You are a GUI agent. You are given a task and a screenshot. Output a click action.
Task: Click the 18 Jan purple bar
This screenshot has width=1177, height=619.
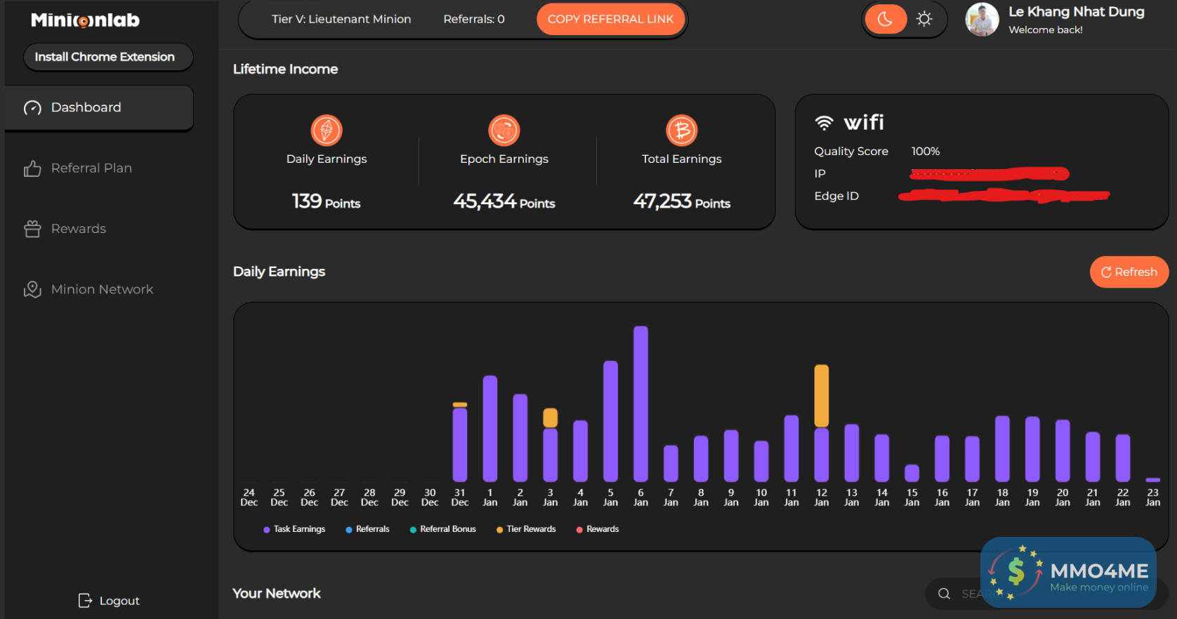pyautogui.click(x=1002, y=448)
